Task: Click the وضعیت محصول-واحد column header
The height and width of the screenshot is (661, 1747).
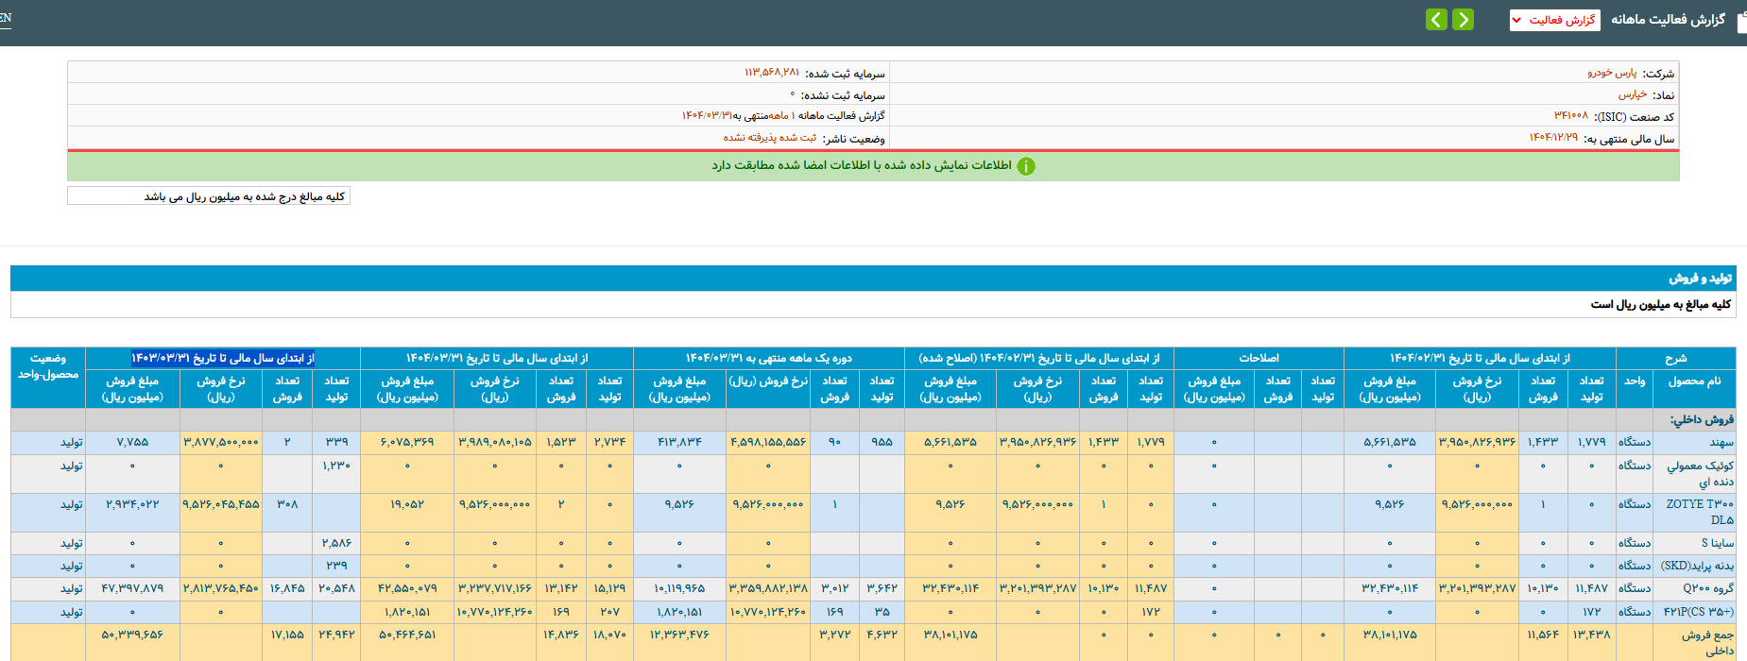Action: pyautogui.click(x=48, y=367)
